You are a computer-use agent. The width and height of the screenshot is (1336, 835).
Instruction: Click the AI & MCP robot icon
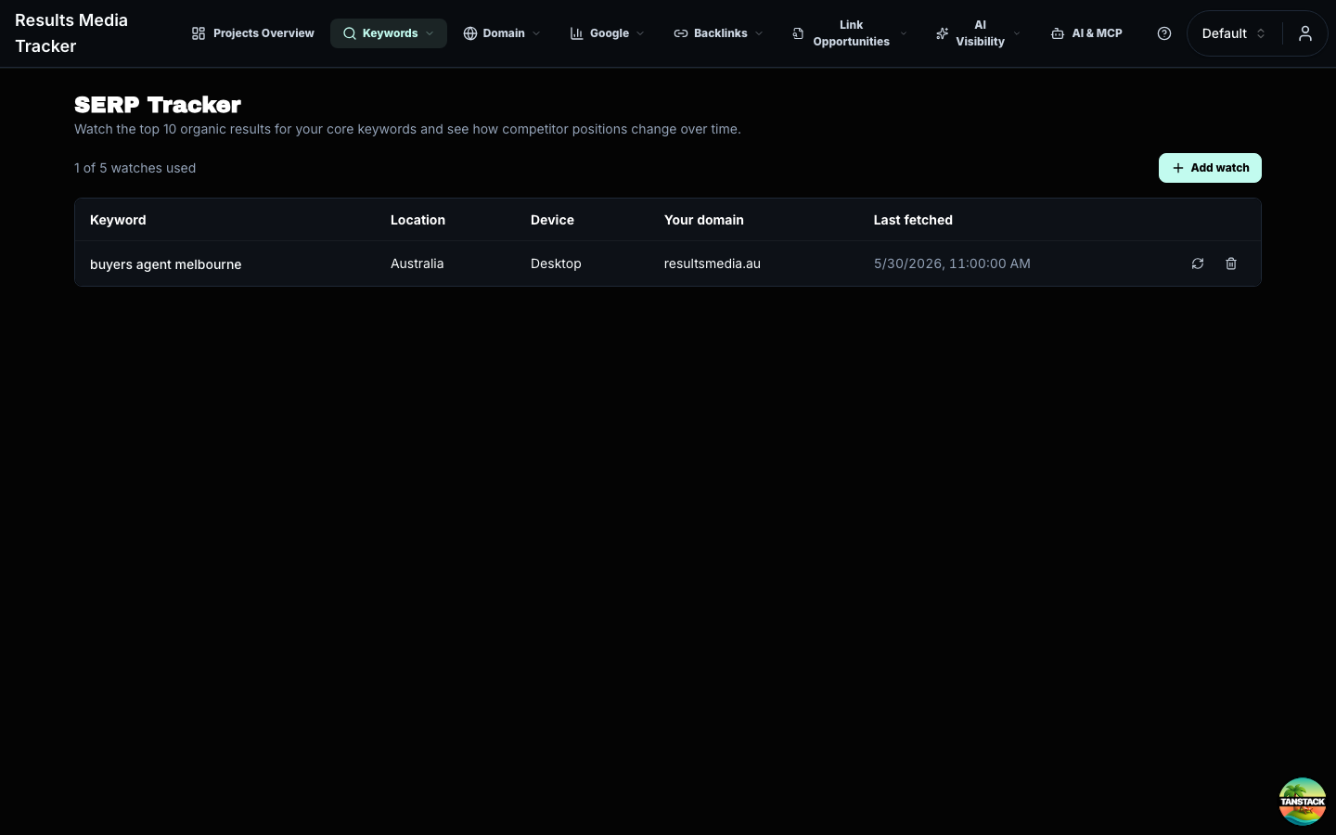point(1058,33)
